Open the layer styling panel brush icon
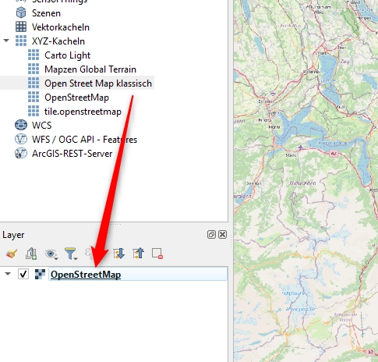This screenshot has width=378, height=362. coord(12,254)
